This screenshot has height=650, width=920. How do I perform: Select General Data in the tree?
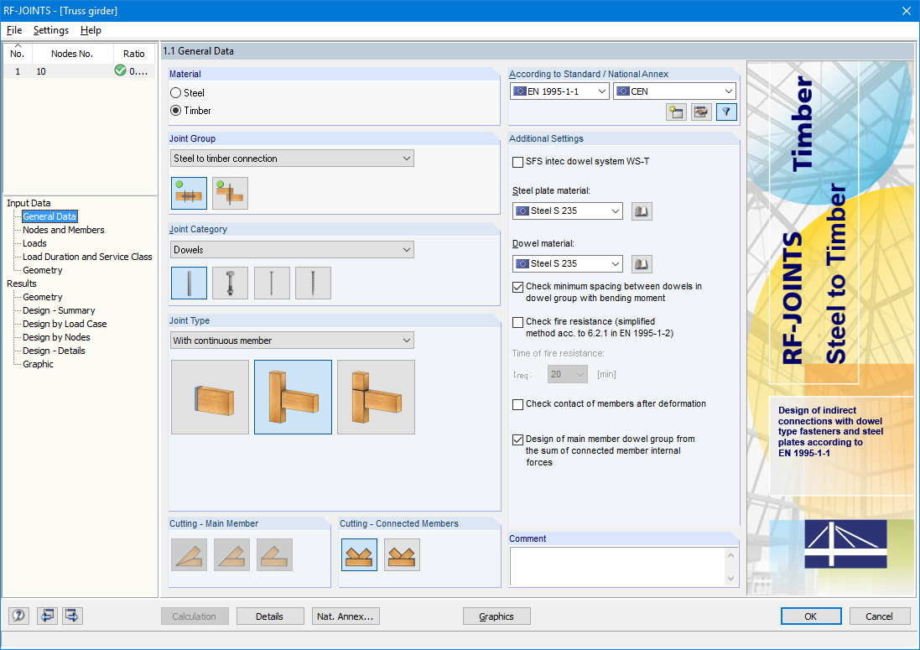[x=49, y=216]
